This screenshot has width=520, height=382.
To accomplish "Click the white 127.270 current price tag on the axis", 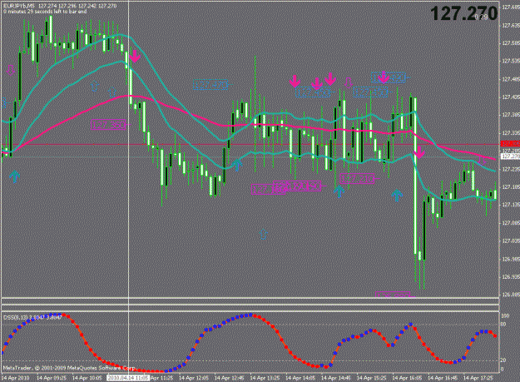I will pos(510,156).
